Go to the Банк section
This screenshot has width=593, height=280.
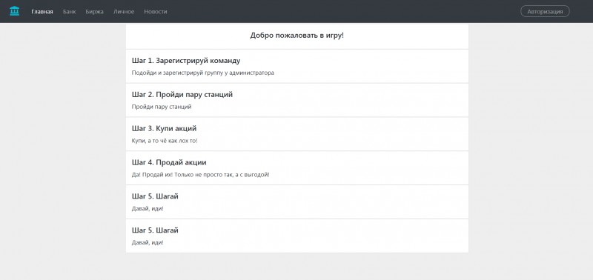tap(69, 12)
